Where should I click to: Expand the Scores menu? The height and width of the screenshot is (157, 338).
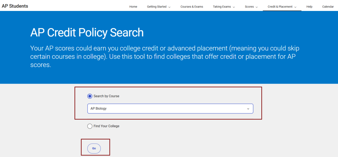[x=251, y=7]
